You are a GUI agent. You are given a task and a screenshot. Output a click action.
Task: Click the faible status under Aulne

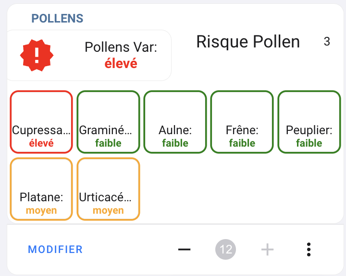click(x=175, y=143)
